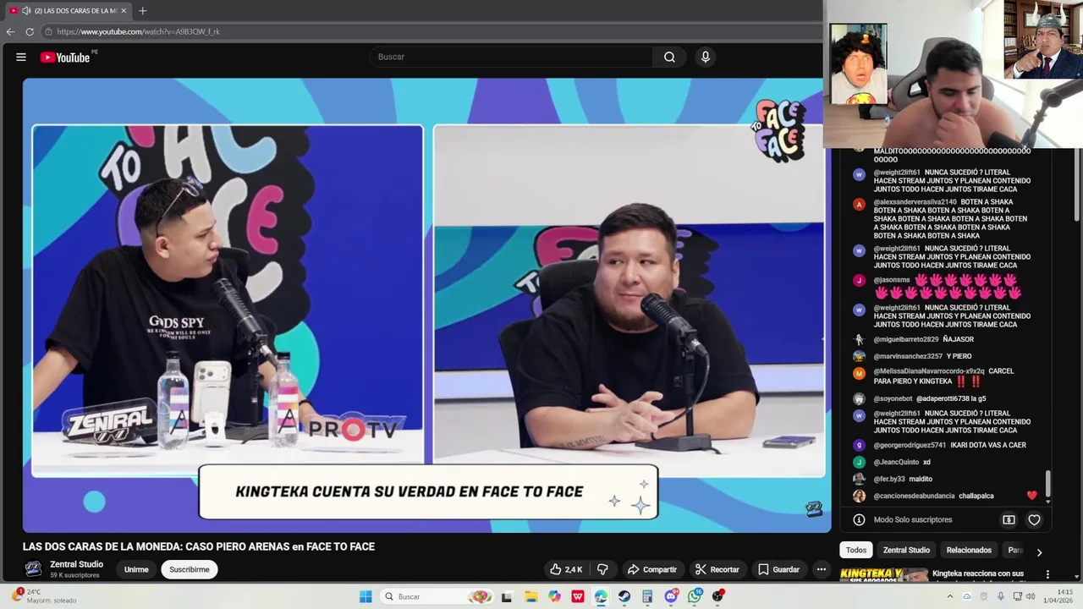Viewport: 1083px width, 609px height.
Task: Close the LAS DOS CARAS browser tab
Action: tap(124, 11)
